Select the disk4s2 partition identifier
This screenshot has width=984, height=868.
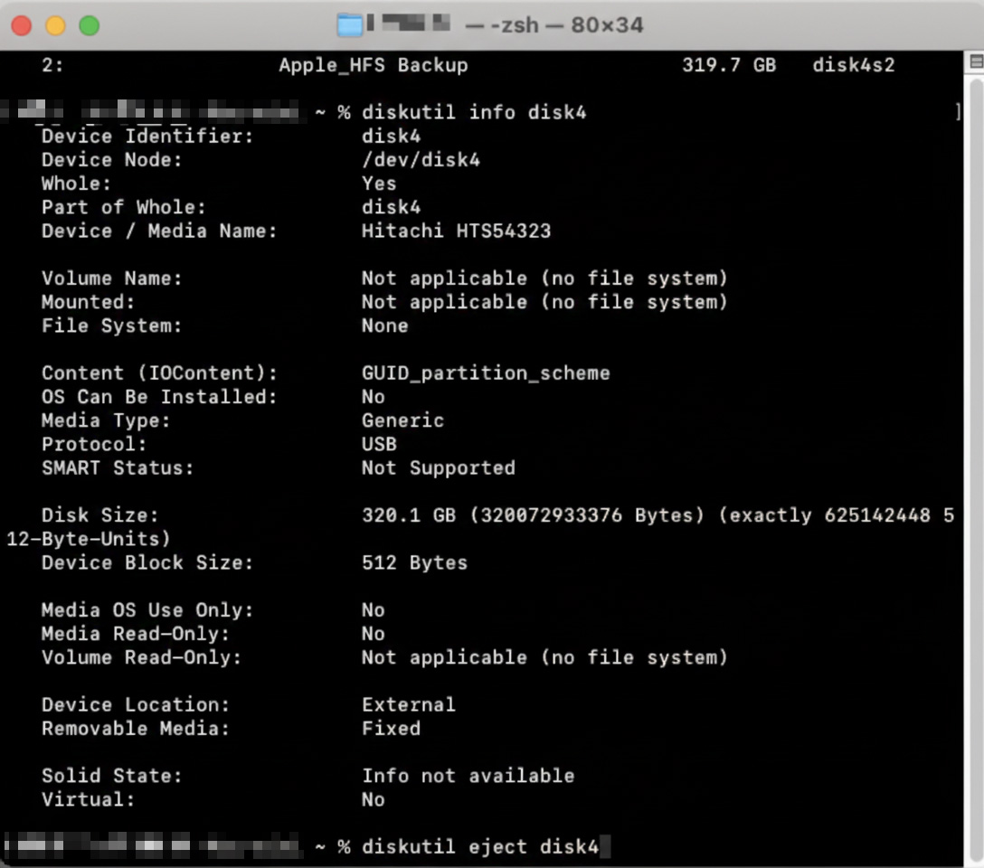tap(853, 65)
